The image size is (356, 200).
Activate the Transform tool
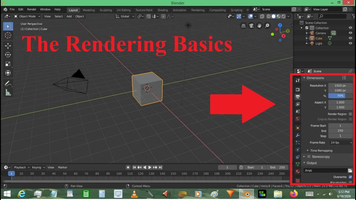click(x=8, y=73)
